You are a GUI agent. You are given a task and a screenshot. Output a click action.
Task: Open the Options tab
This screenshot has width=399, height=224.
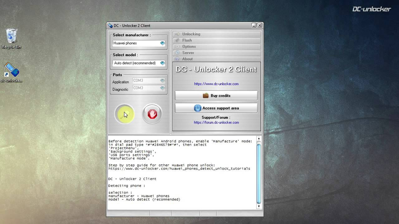[217, 47]
